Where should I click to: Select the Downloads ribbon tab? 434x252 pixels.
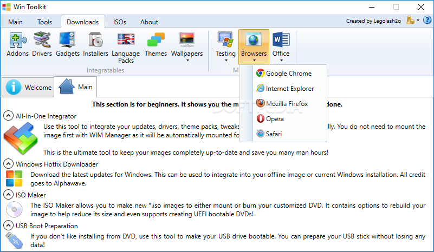(x=83, y=22)
